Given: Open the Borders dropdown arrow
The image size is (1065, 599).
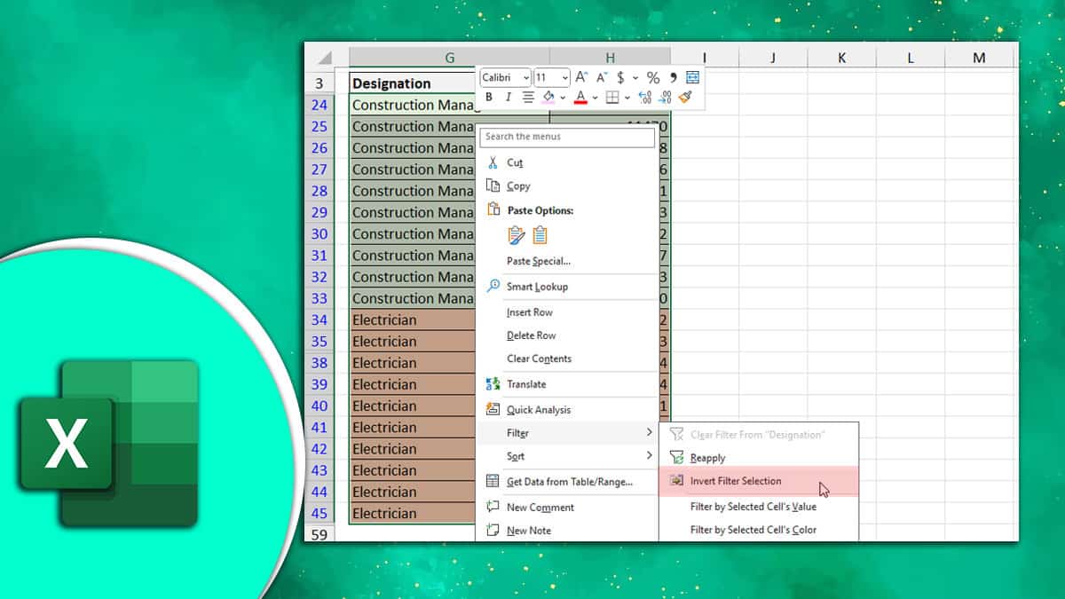Looking at the screenshot, I should pos(626,98).
